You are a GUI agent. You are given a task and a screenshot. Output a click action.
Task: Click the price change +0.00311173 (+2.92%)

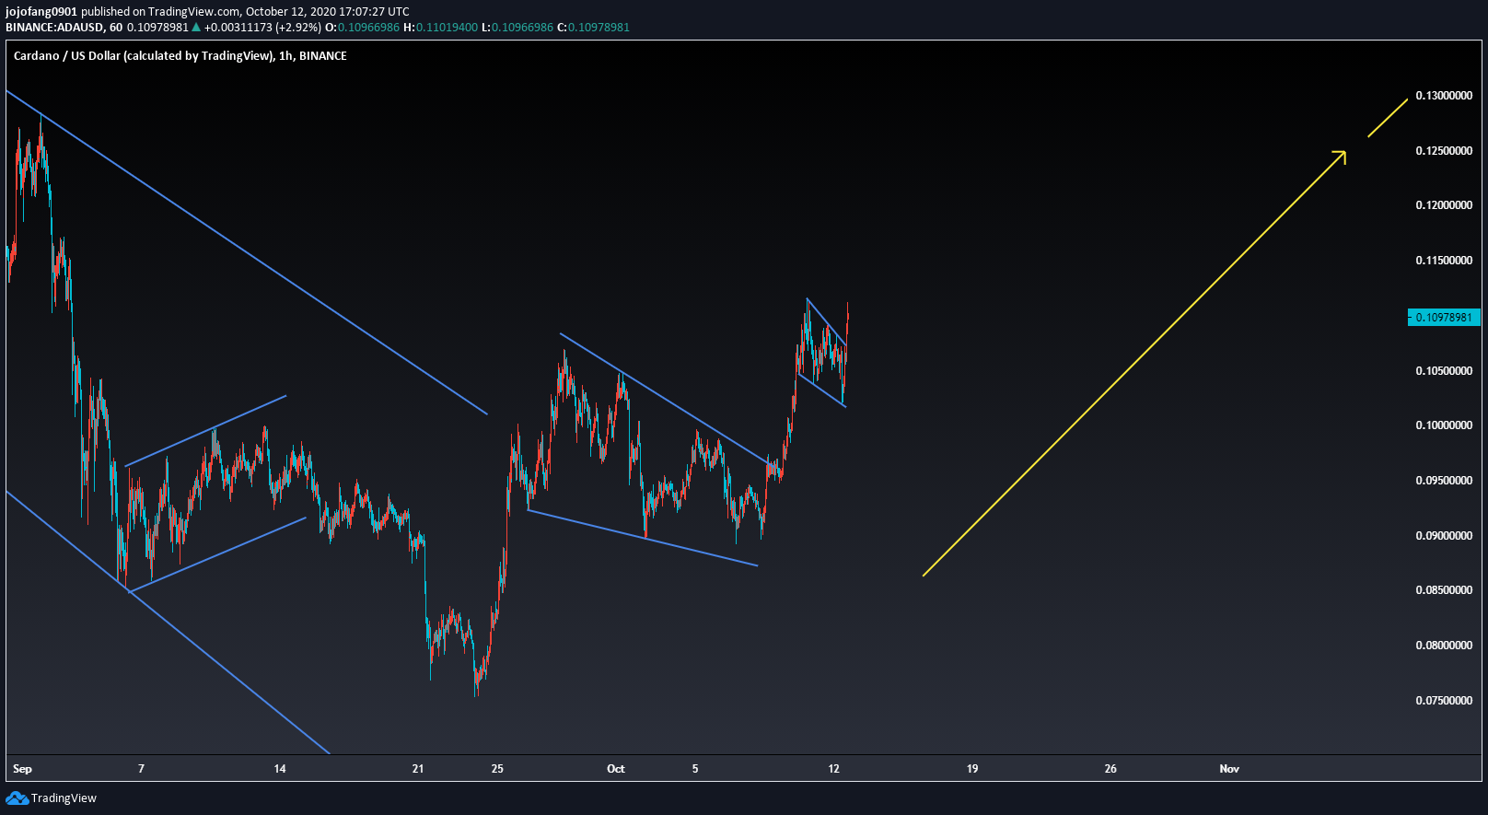(x=262, y=28)
